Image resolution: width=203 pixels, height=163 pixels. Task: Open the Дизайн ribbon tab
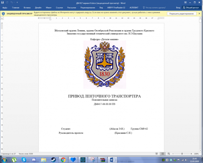(x=38, y=8)
